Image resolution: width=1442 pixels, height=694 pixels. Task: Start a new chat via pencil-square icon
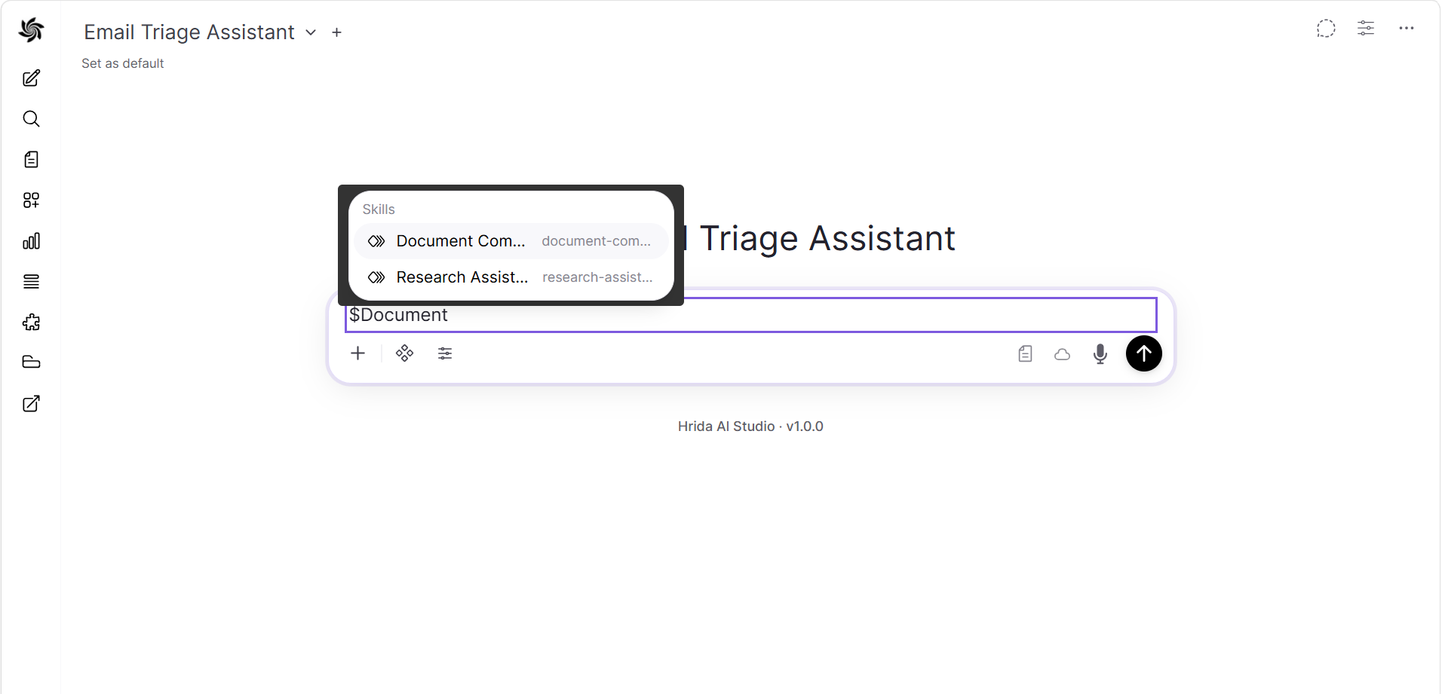pos(31,78)
